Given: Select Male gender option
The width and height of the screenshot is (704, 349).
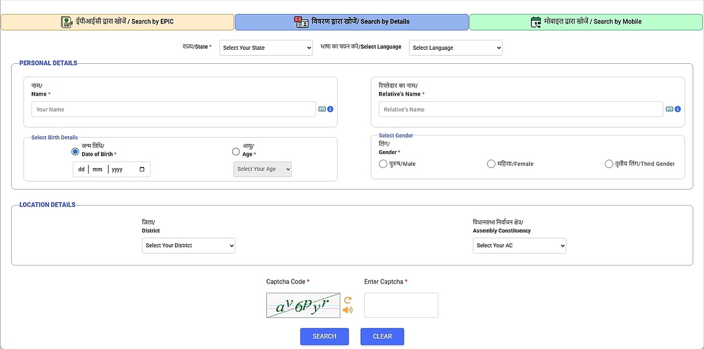Looking at the screenshot, I should [x=383, y=164].
